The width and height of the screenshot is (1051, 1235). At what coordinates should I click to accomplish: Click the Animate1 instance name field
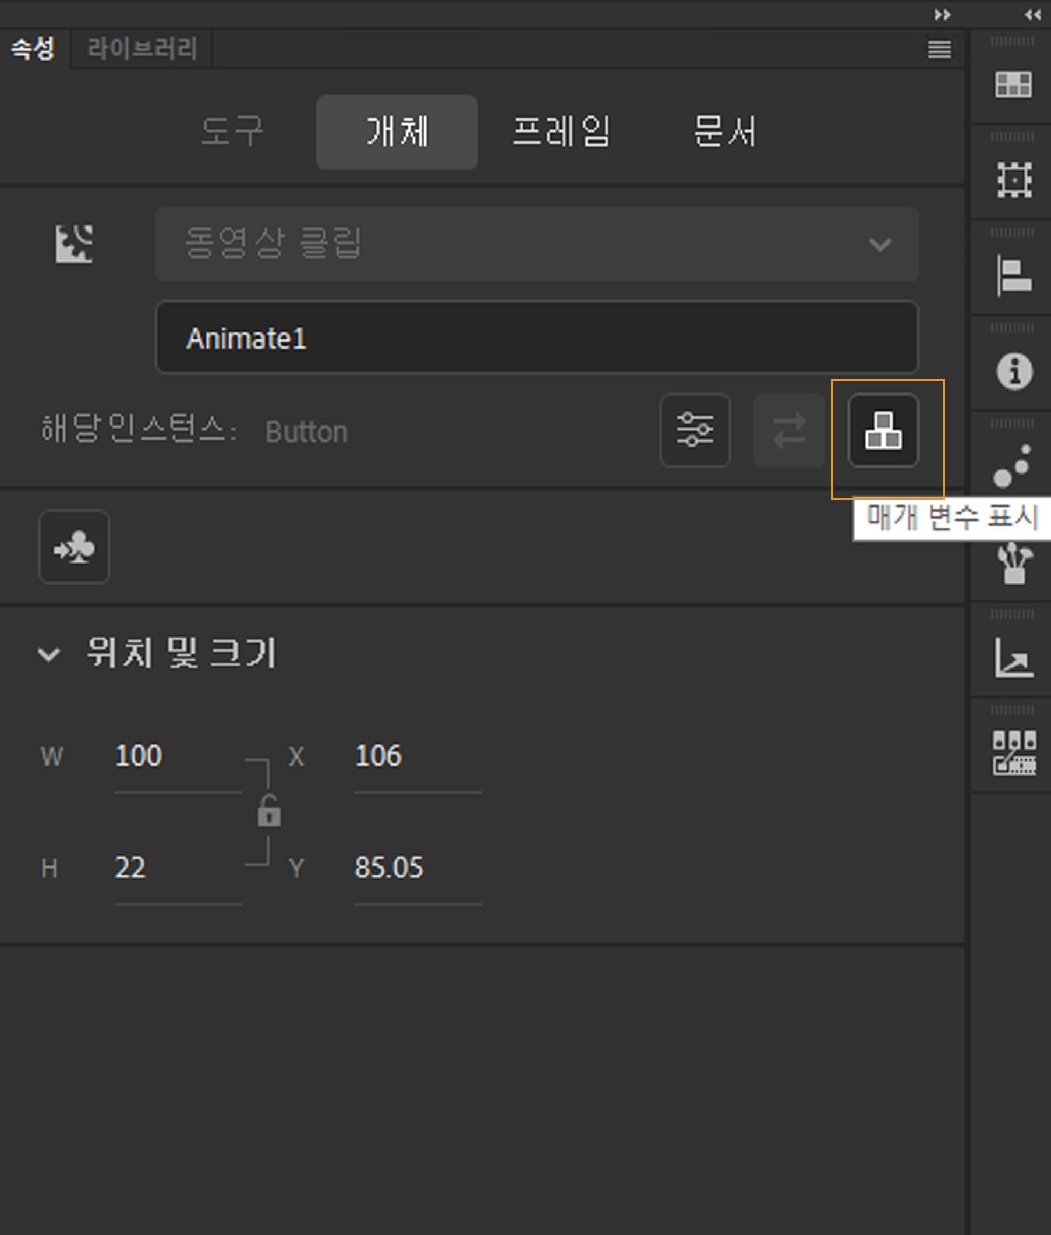(536, 337)
